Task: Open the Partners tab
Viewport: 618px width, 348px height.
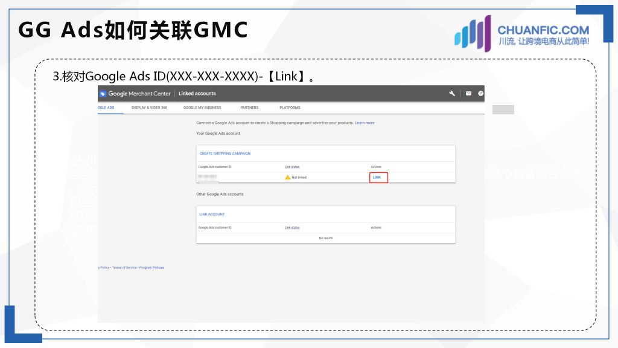Action: click(x=249, y=108)
